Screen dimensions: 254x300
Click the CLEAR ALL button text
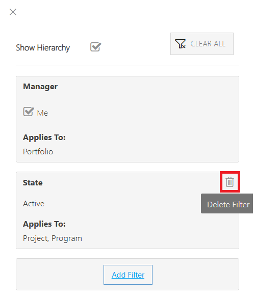(208, 44)
